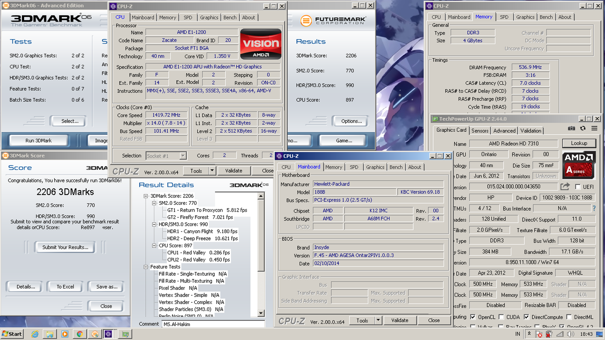Click the power plug tray icon

pyautogui.click(x=549, y=334)
